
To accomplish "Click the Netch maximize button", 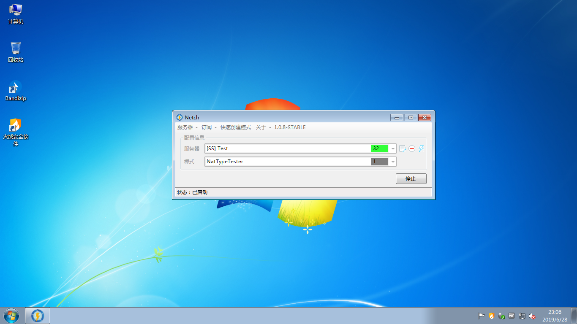I will click(x=411, y=117).
